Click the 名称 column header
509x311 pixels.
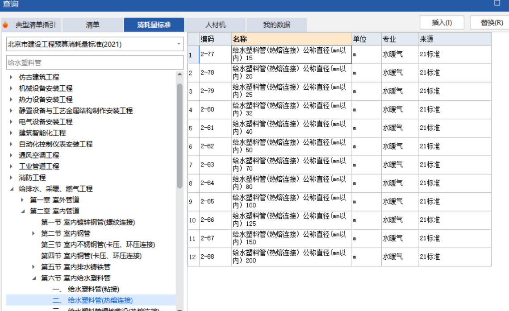[291, 39]
